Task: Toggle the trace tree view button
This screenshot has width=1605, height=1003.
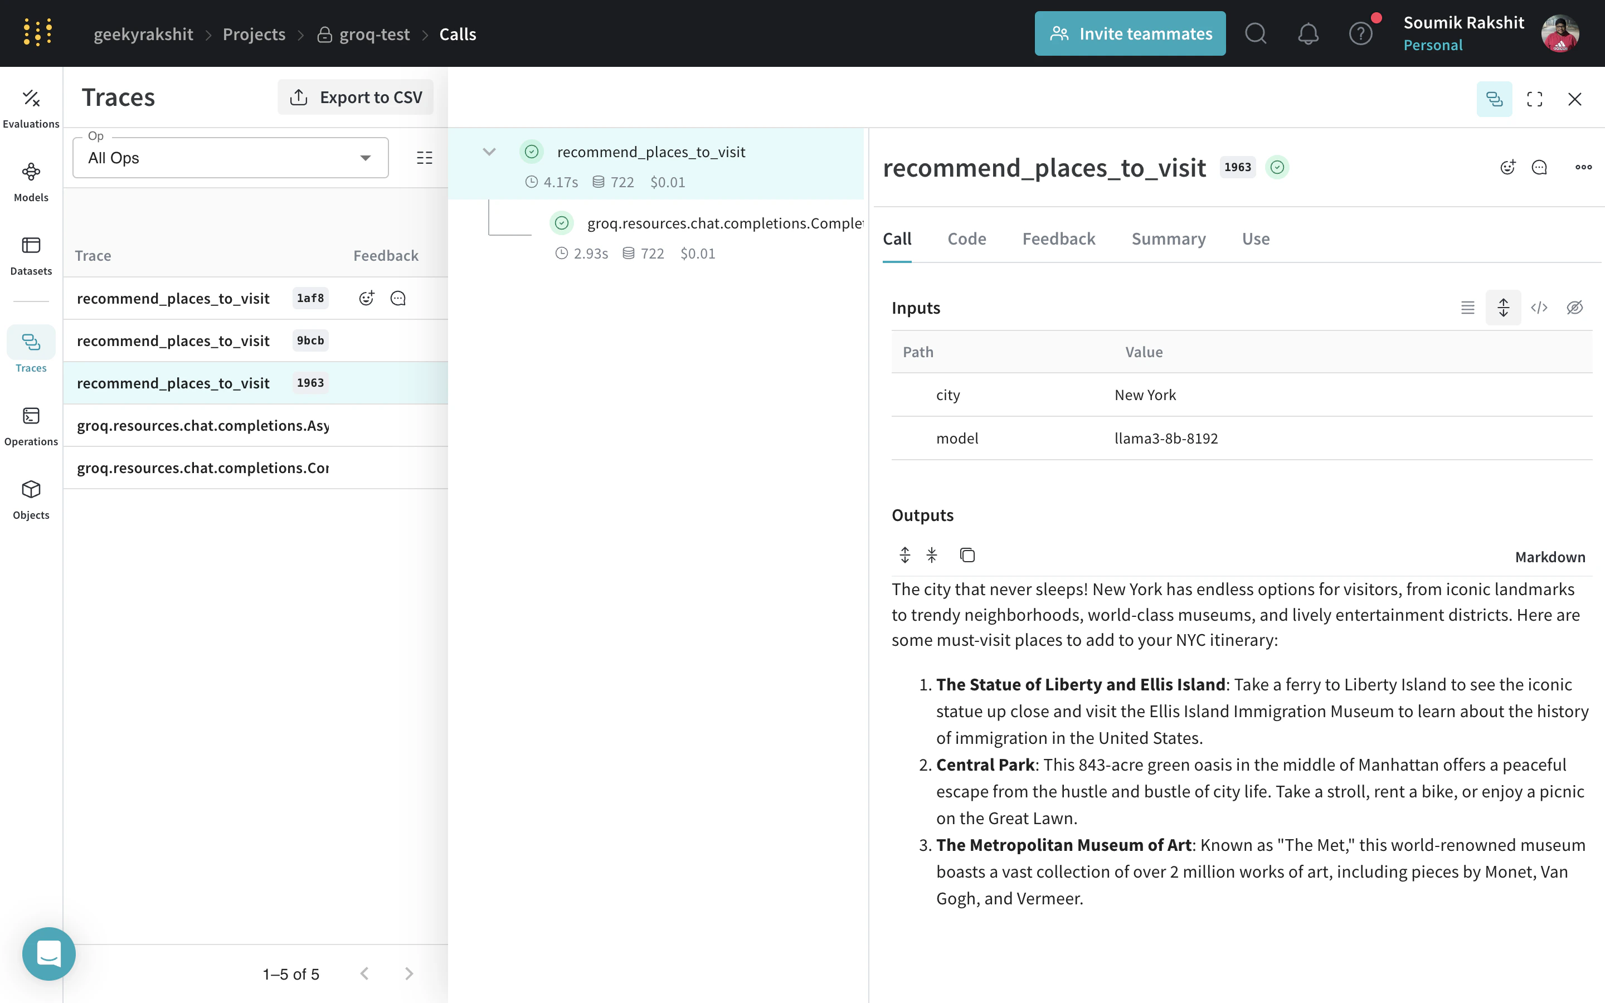Action: (x=1494, y=100)
